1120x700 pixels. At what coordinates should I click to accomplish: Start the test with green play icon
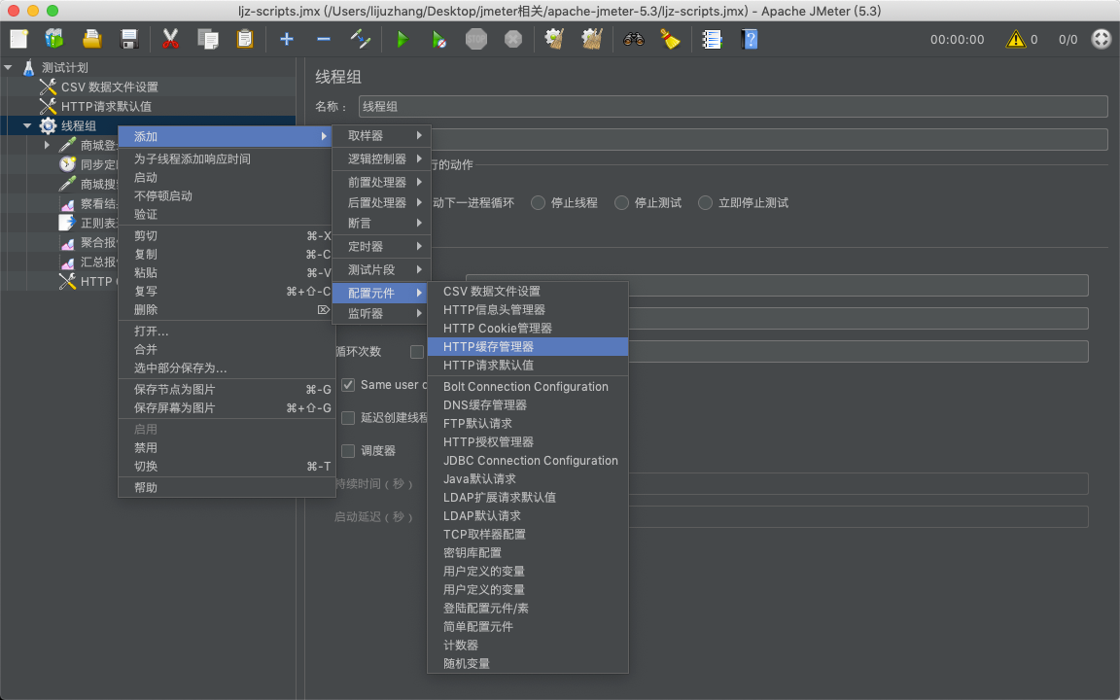coord(402,39)
